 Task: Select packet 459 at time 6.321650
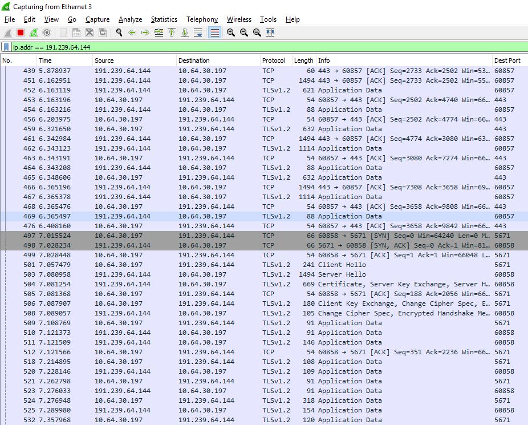264,129
